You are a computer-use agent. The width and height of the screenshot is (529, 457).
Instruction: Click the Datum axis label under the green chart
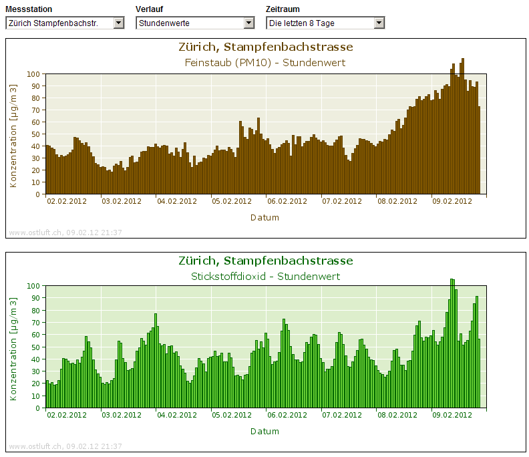pos(264,431)
